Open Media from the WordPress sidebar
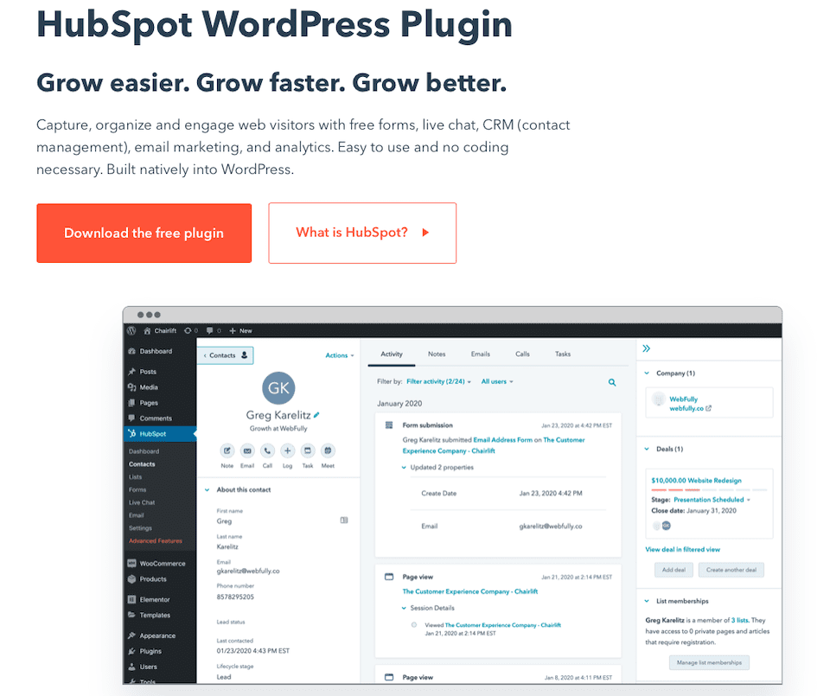The width and height of the screenshot is (830, 696). 148,386
